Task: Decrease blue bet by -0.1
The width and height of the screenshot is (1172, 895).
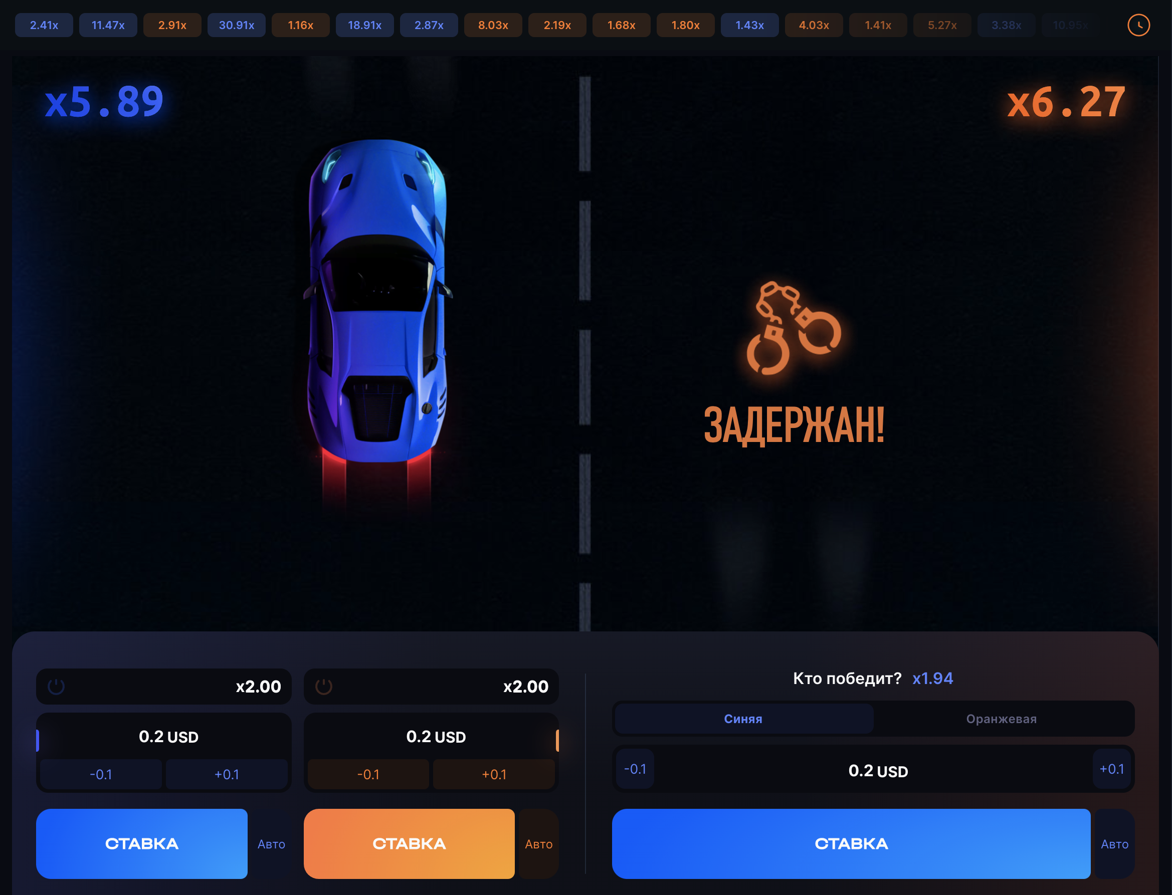Action: click(x=101, y=774)
